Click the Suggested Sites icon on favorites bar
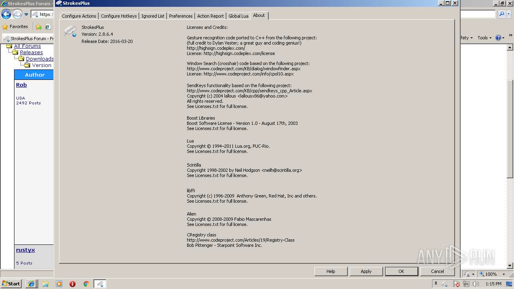Screen dimensions: 514x289 pos(48,27)
